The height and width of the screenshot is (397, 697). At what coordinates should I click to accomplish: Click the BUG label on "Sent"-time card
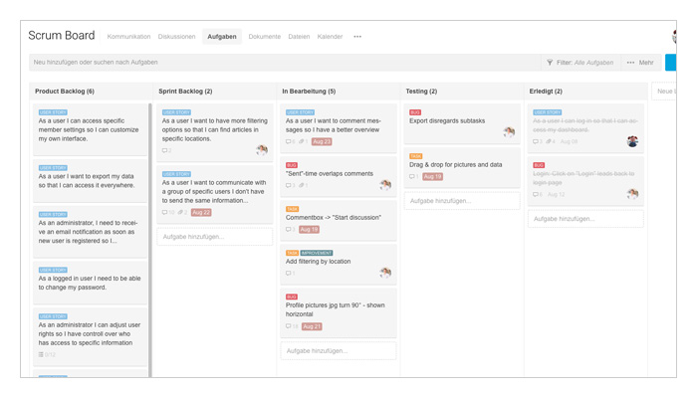pyautogui.click(x=292, y=165)
